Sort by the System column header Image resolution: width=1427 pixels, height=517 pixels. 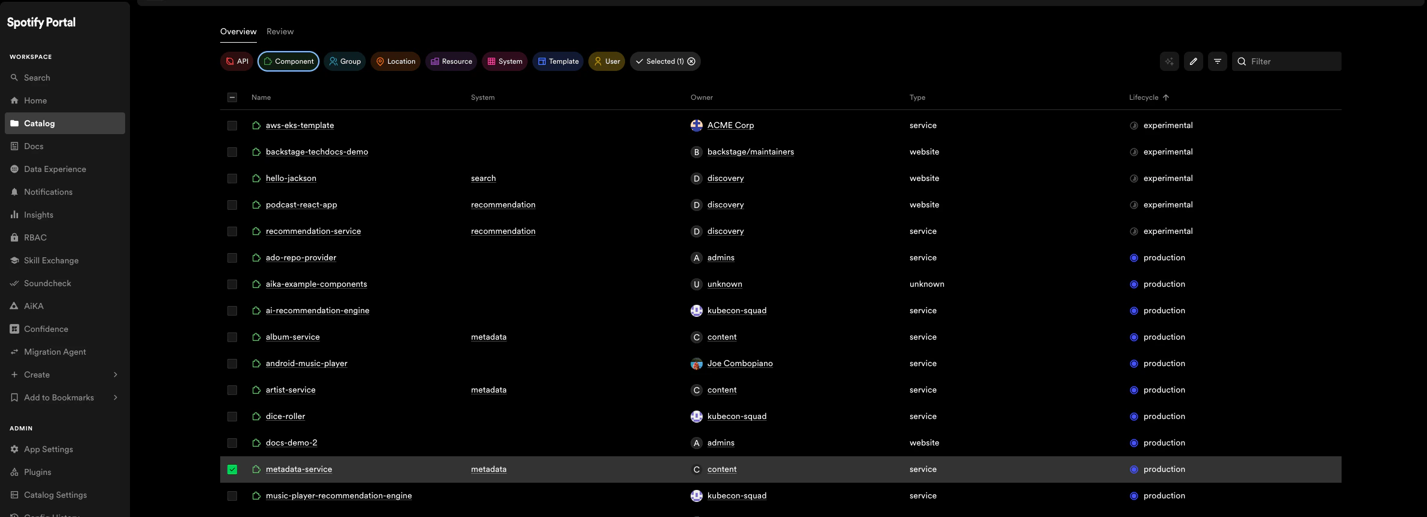pyautogui.click(x=482, y=97)
